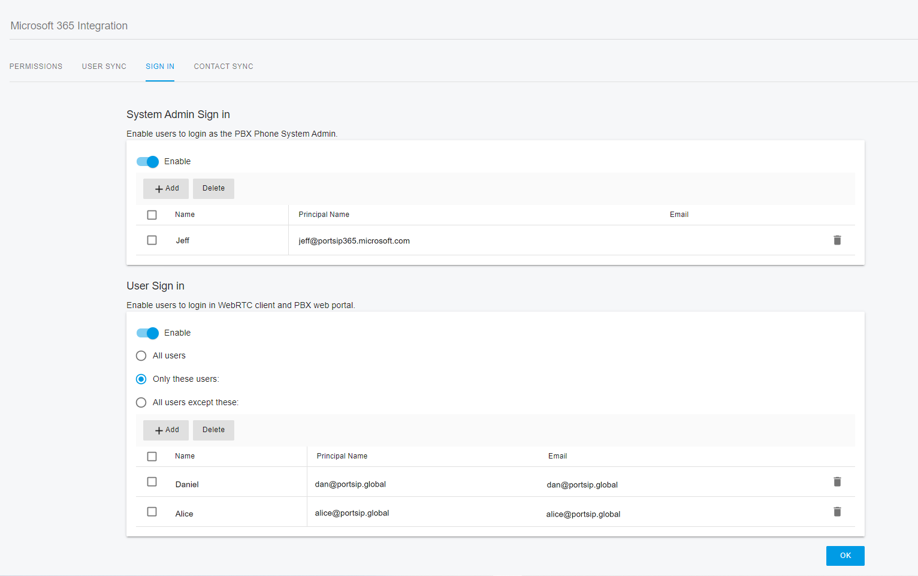
Task: Click Add in System Admin Sign in
Action: click(166, 189)
